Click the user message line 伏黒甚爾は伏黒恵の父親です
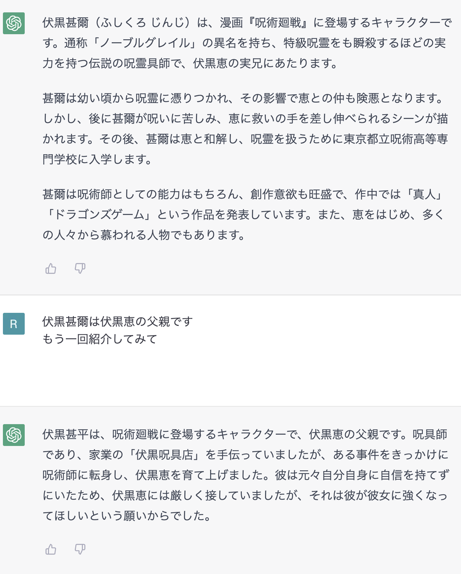 tap(117, 322)
